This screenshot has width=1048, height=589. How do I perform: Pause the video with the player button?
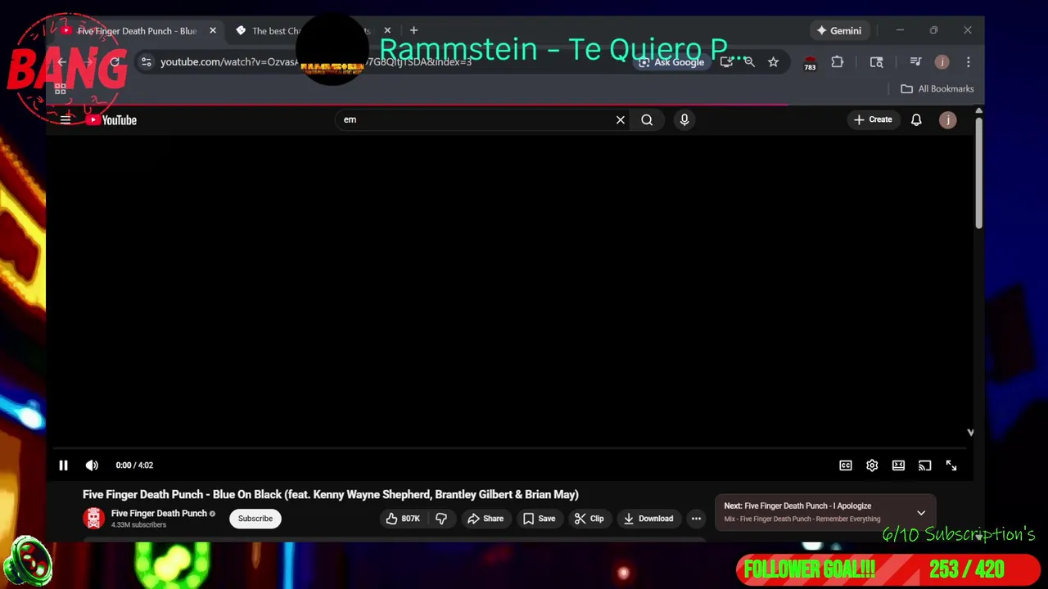(63, 465)
